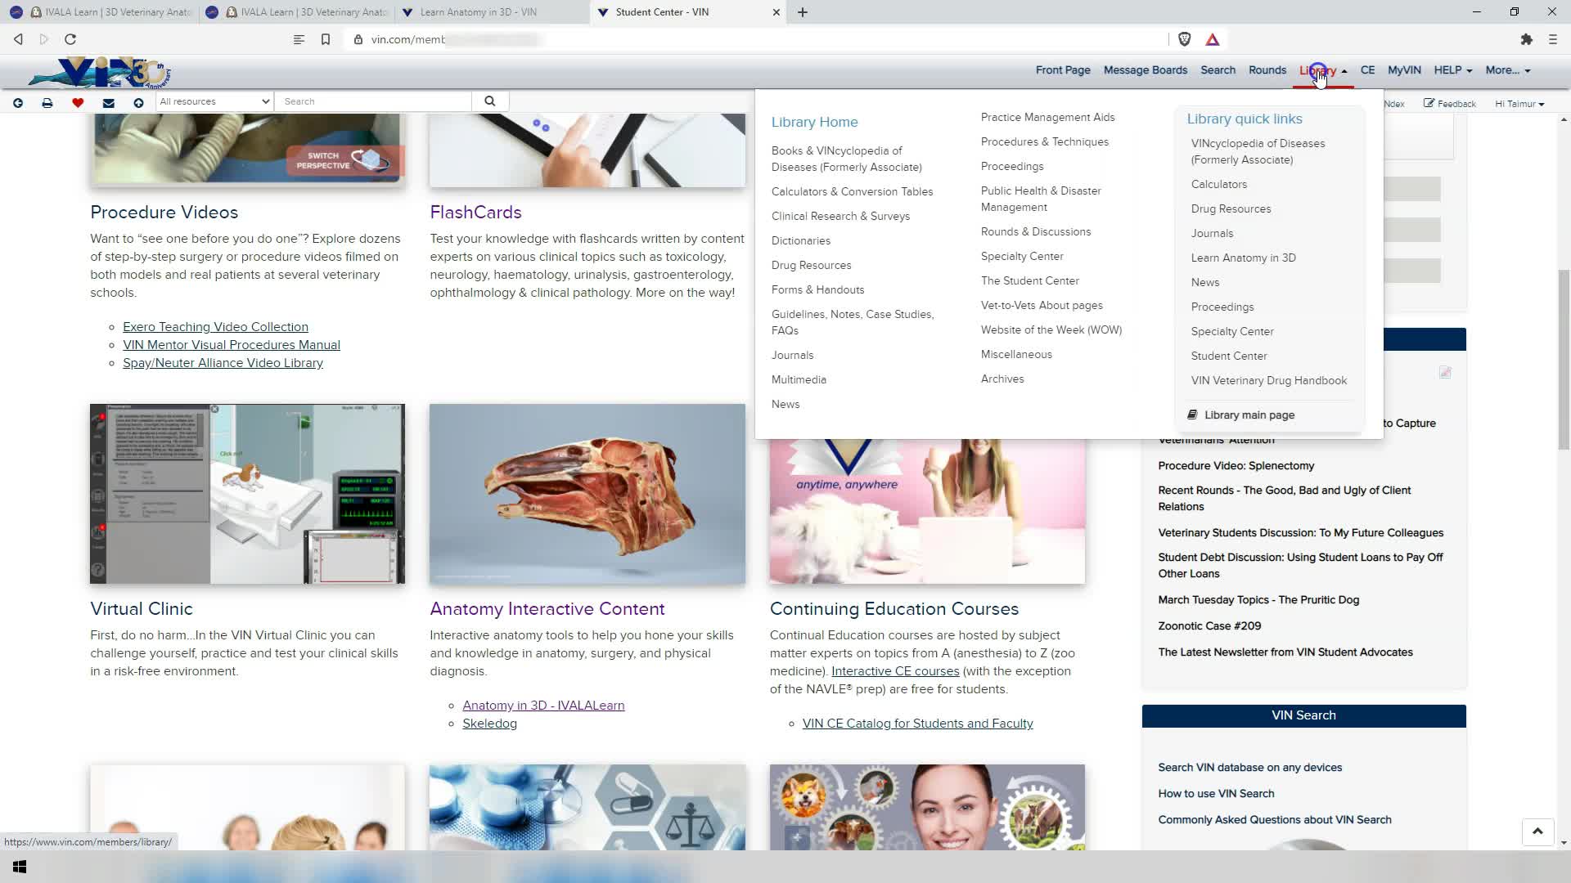The height and width of the screenshot is (883, 1571).
Task: Click the up-arrow circle icon
Action: (x=138, y=102)
